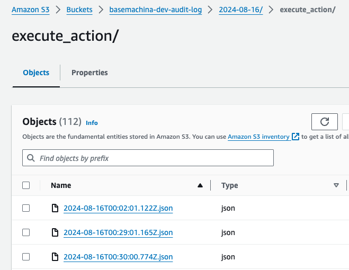This screenshot has height=270, width=349.
Task: Click the search magnifier icon in prefix field
Action: (x=31, y=158)
